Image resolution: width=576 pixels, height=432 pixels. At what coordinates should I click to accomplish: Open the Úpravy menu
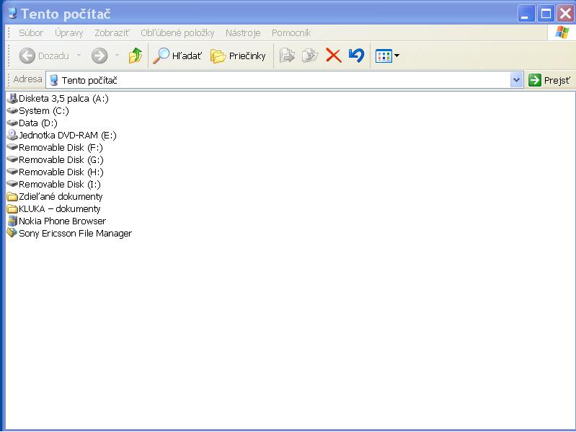tap(68, 33)
